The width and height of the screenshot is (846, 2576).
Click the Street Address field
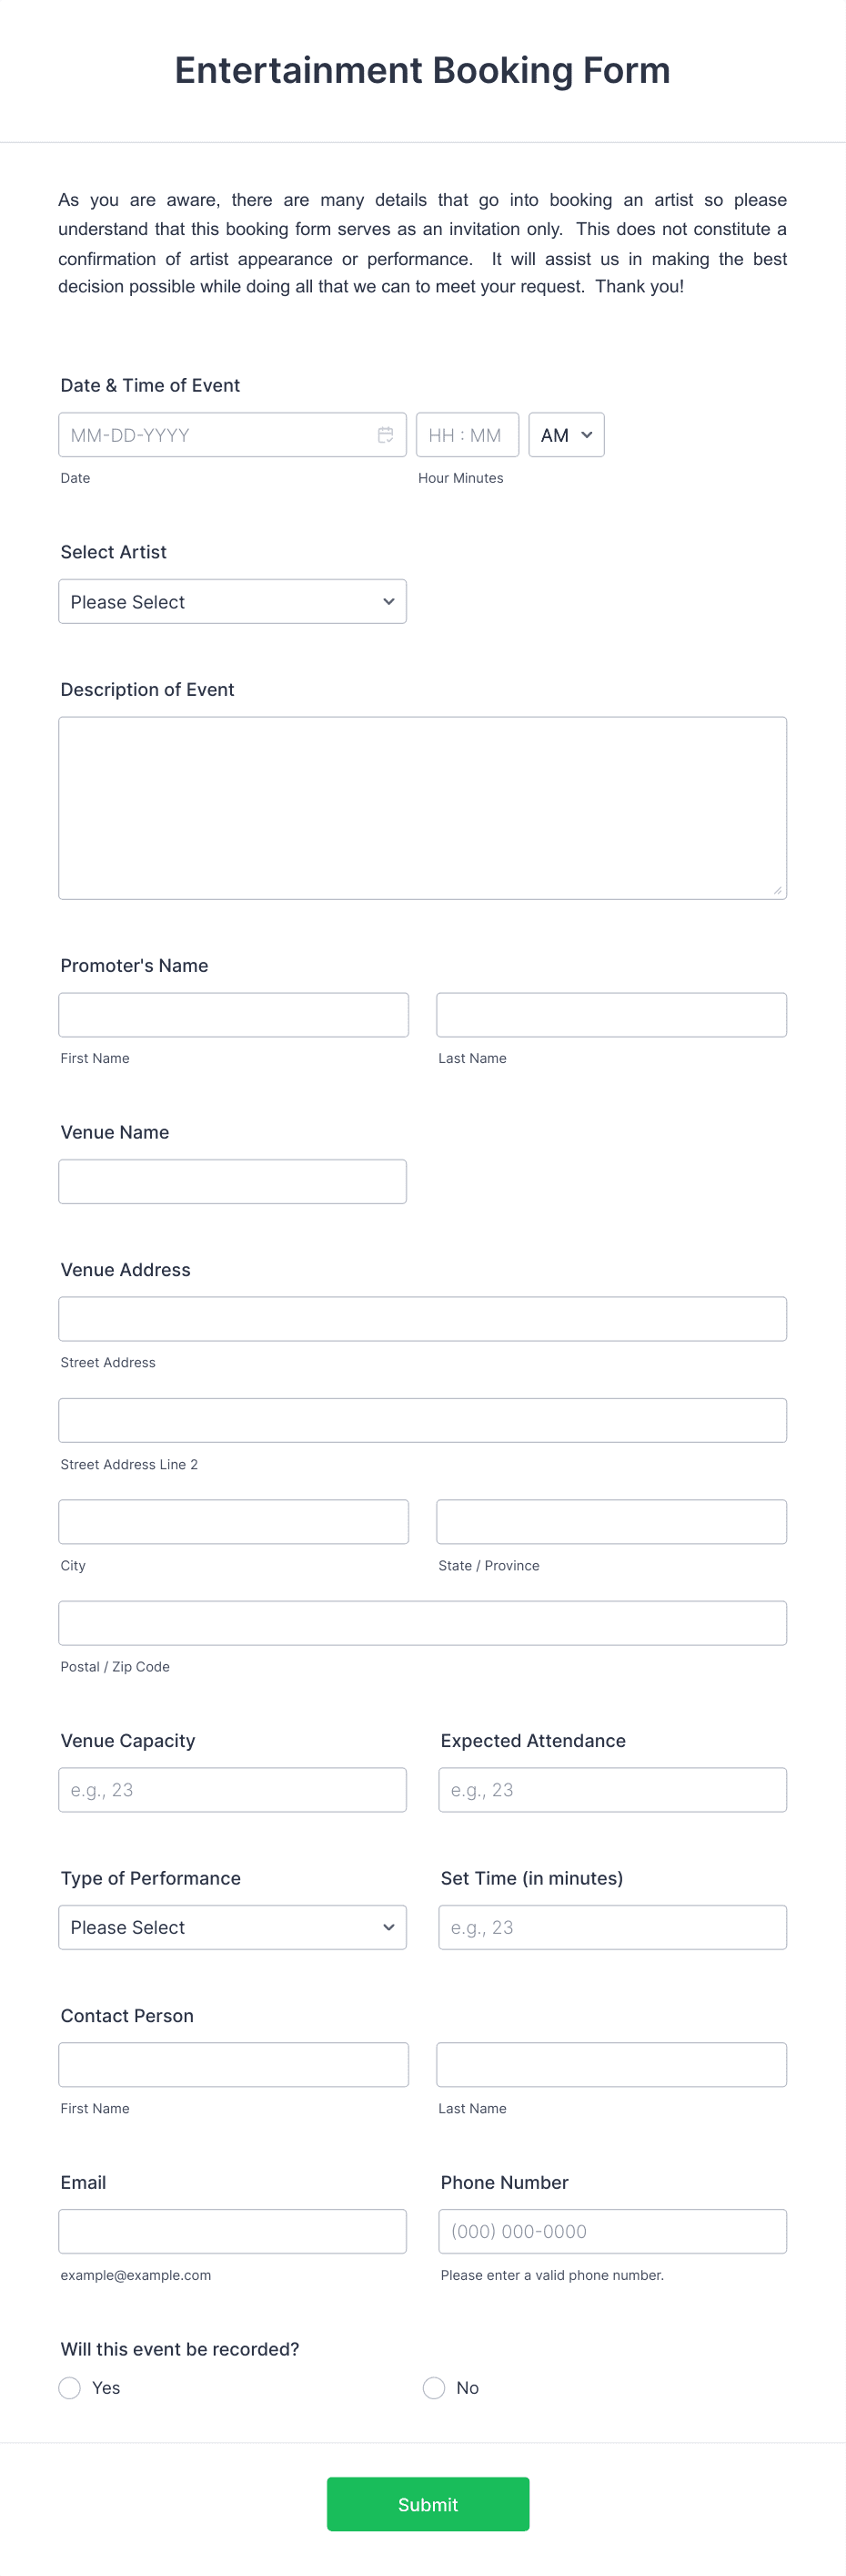421,1318
